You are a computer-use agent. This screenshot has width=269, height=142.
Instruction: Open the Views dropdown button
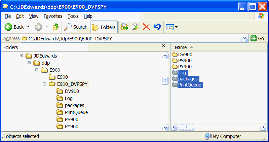tap(172, 27)
